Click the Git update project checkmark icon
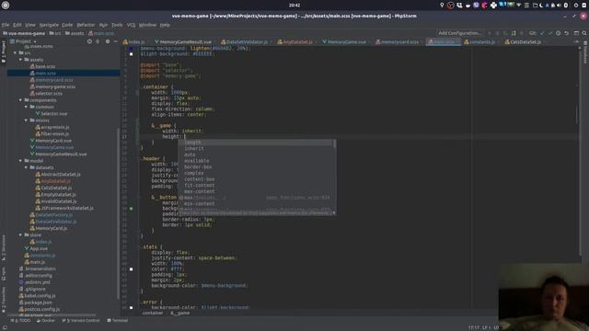The height and width of the screenshot is (331, 589). click(542, 33)
